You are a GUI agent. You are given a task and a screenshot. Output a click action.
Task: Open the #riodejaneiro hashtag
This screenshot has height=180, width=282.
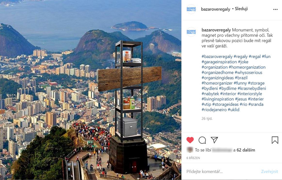pos(214,110)
